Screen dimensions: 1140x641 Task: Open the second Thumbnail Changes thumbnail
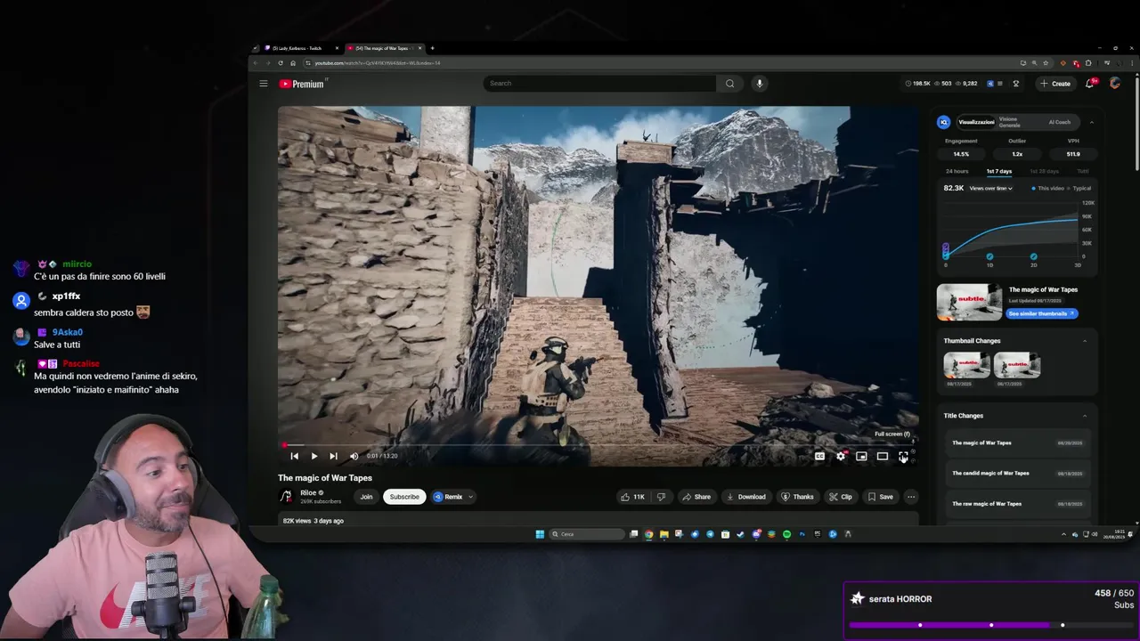coord(1017,365)
